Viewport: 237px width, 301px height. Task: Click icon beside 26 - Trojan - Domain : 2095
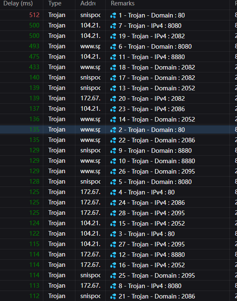(113, 172)
